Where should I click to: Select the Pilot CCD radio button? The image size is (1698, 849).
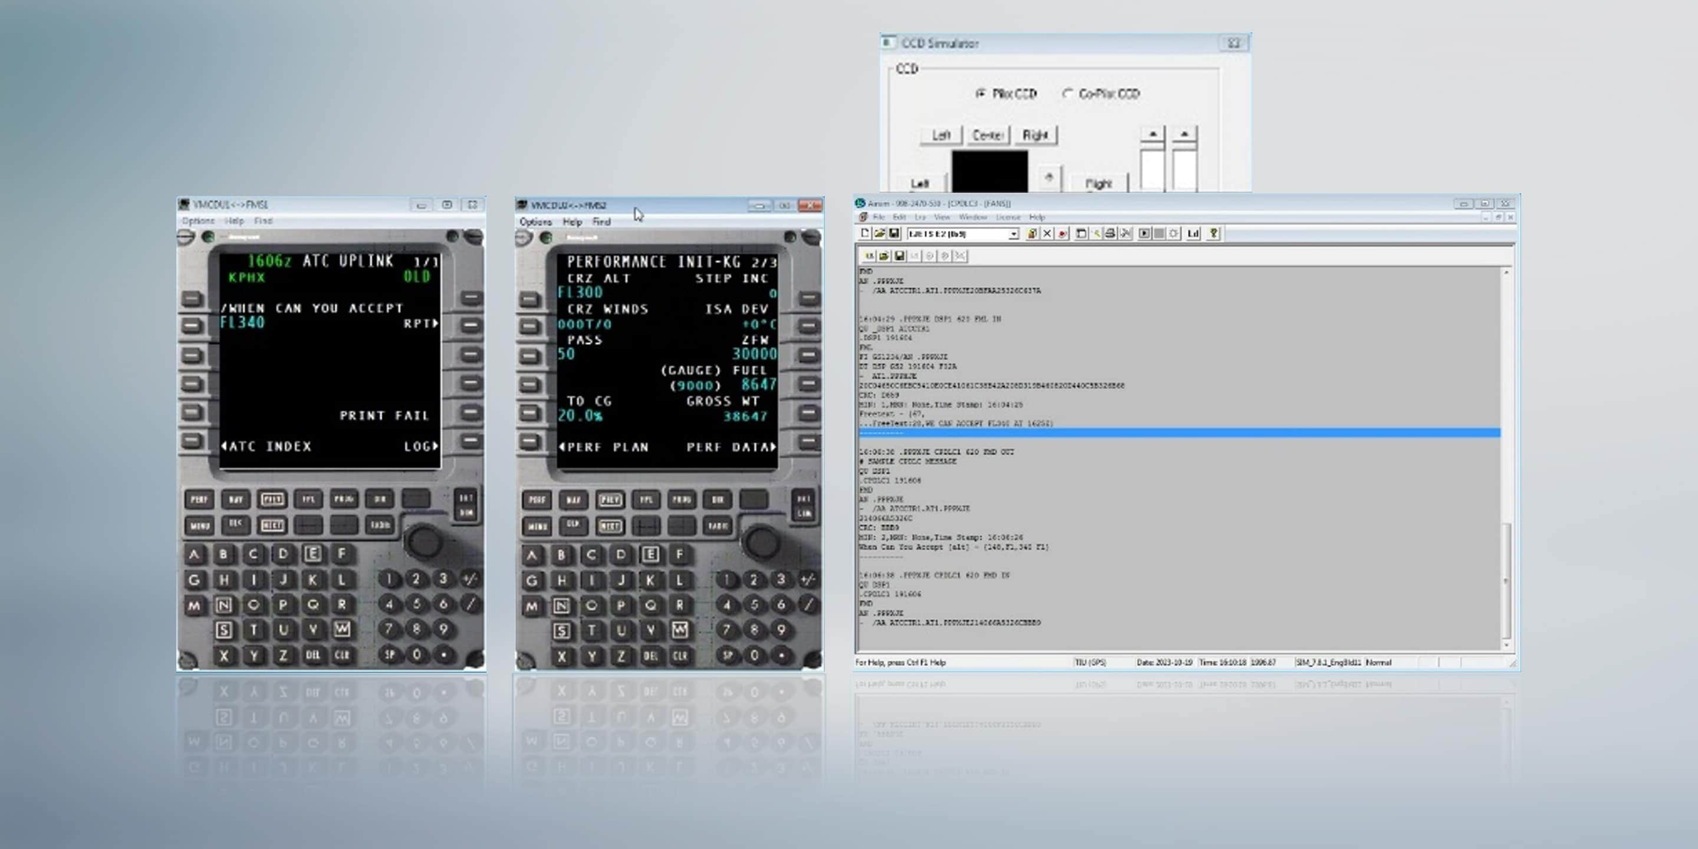coord(980,94)
